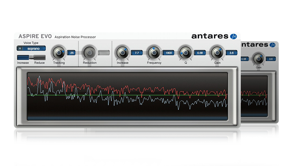Open the Voice Type dropdown showing soprano
The width and height of the screenshot is (291, 166).
pos(31,48)
